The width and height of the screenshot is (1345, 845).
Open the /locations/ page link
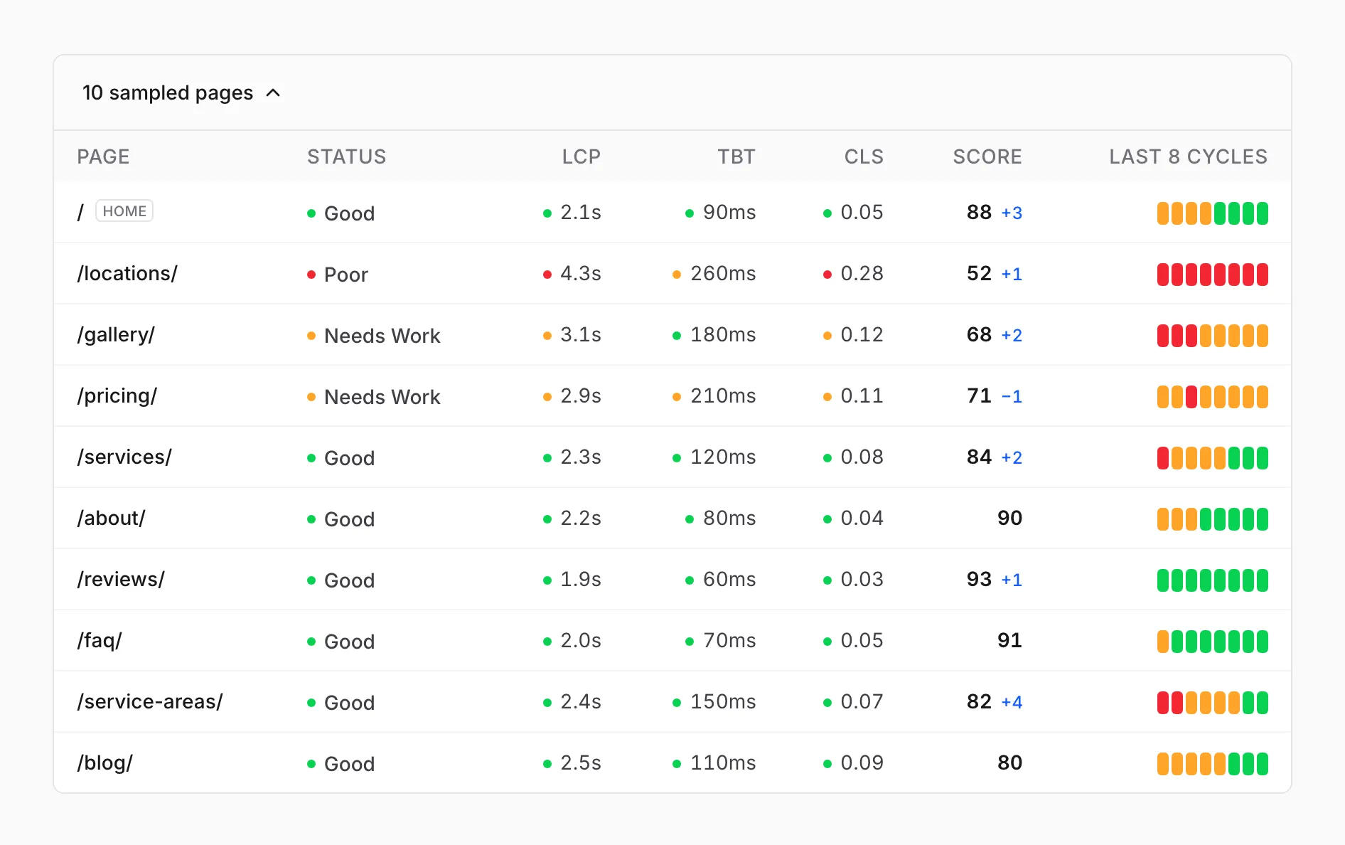click(127, 274)
